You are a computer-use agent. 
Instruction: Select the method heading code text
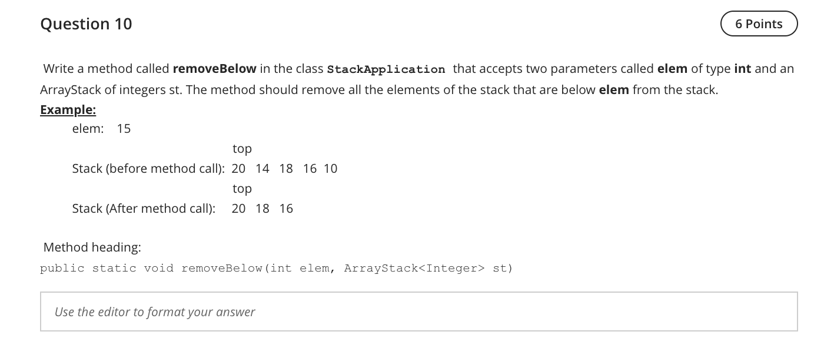point(275,268)
